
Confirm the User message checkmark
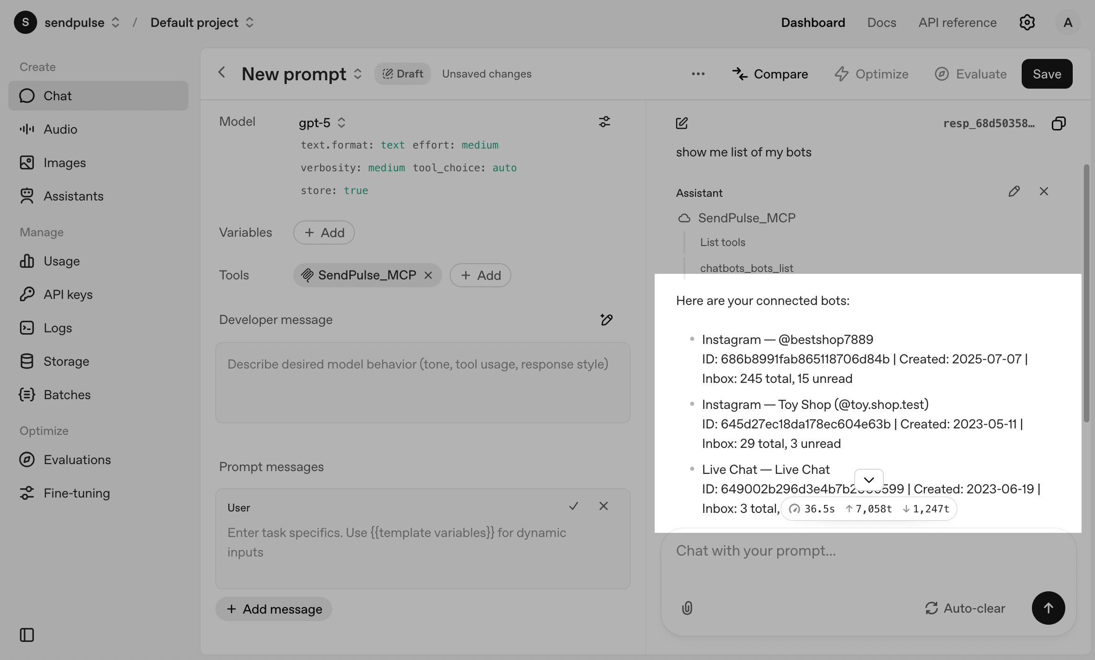point(573,506)
